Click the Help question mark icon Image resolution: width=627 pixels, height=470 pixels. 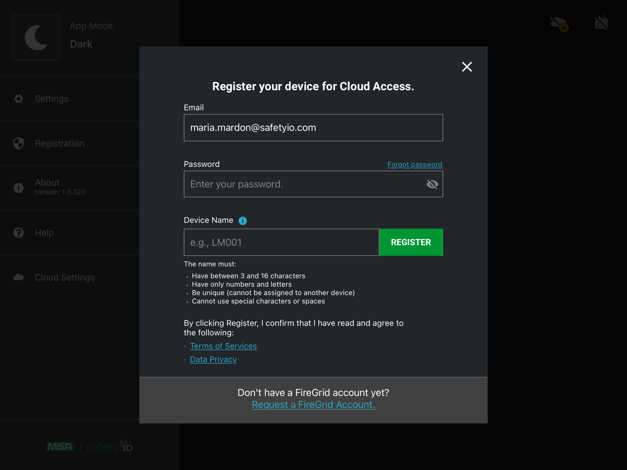pyautogui.click(x=19, y=233)
